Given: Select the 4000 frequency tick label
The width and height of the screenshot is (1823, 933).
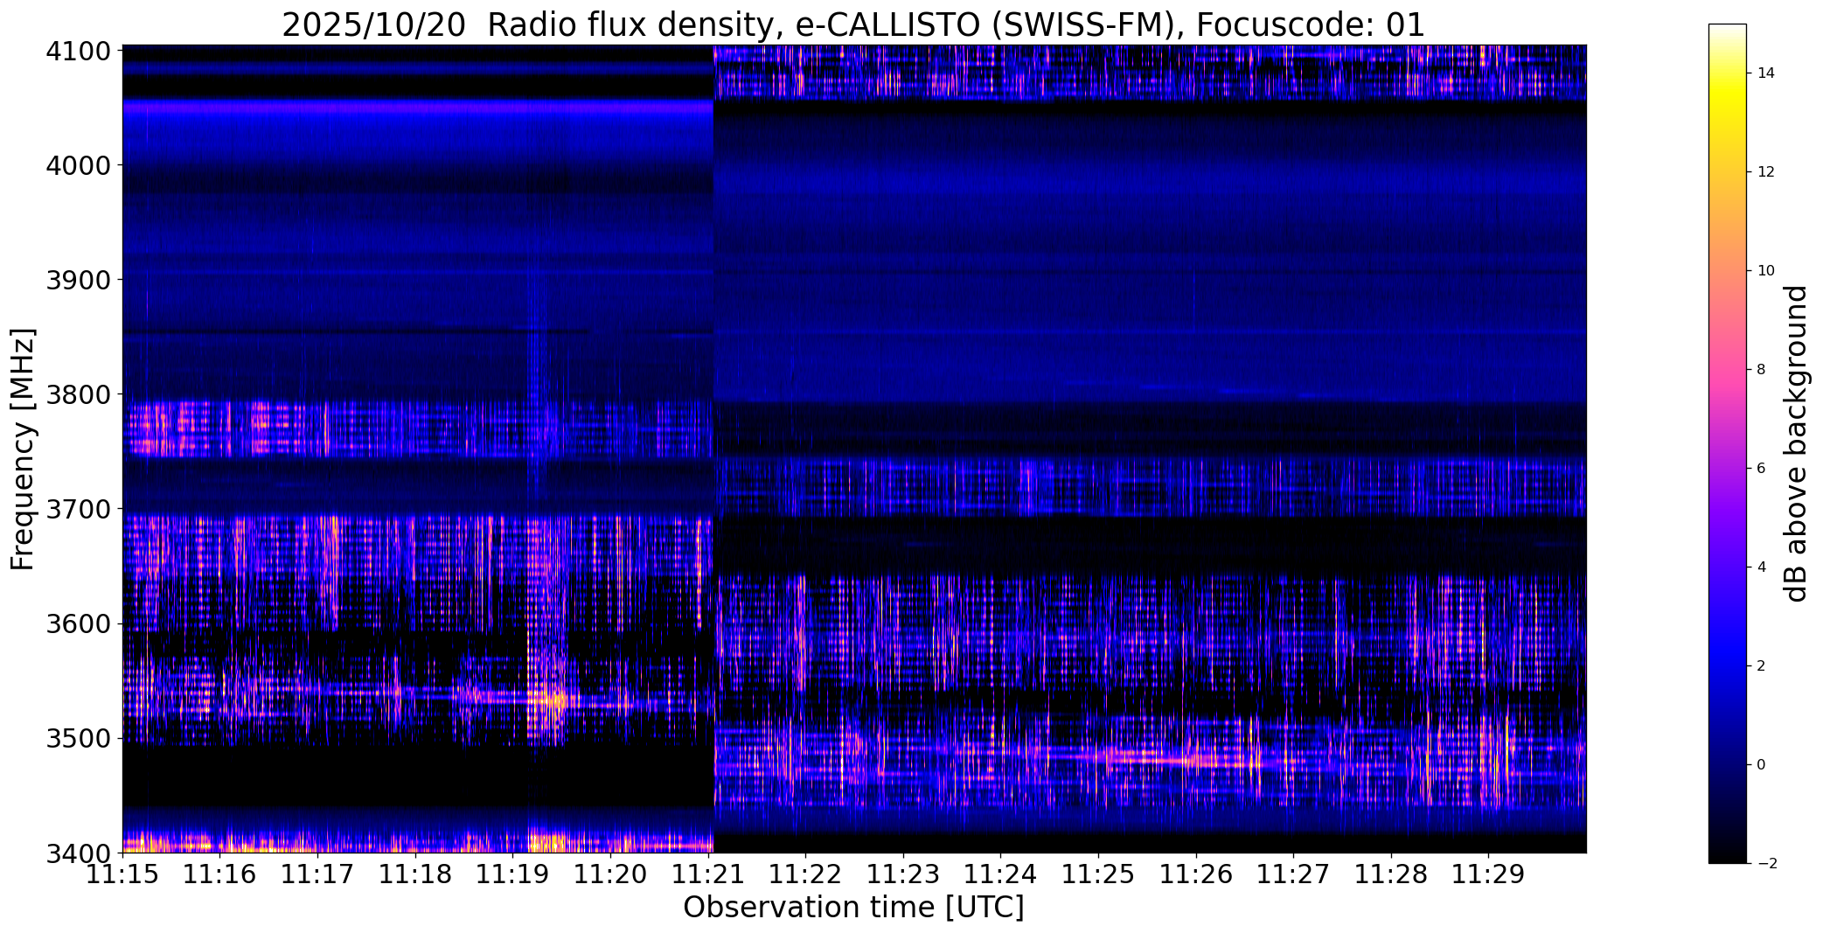Looking at the screenshot, I should pos(78,165).
